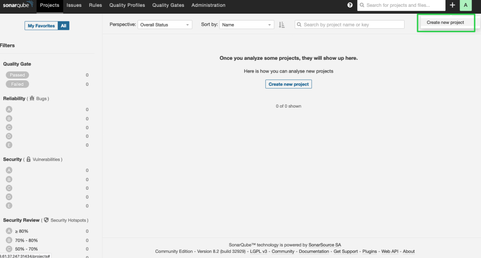Image resolution: width=481 pixels, height=258 pixels.
Task: Click the SonarQube logo
Action: 17,5
